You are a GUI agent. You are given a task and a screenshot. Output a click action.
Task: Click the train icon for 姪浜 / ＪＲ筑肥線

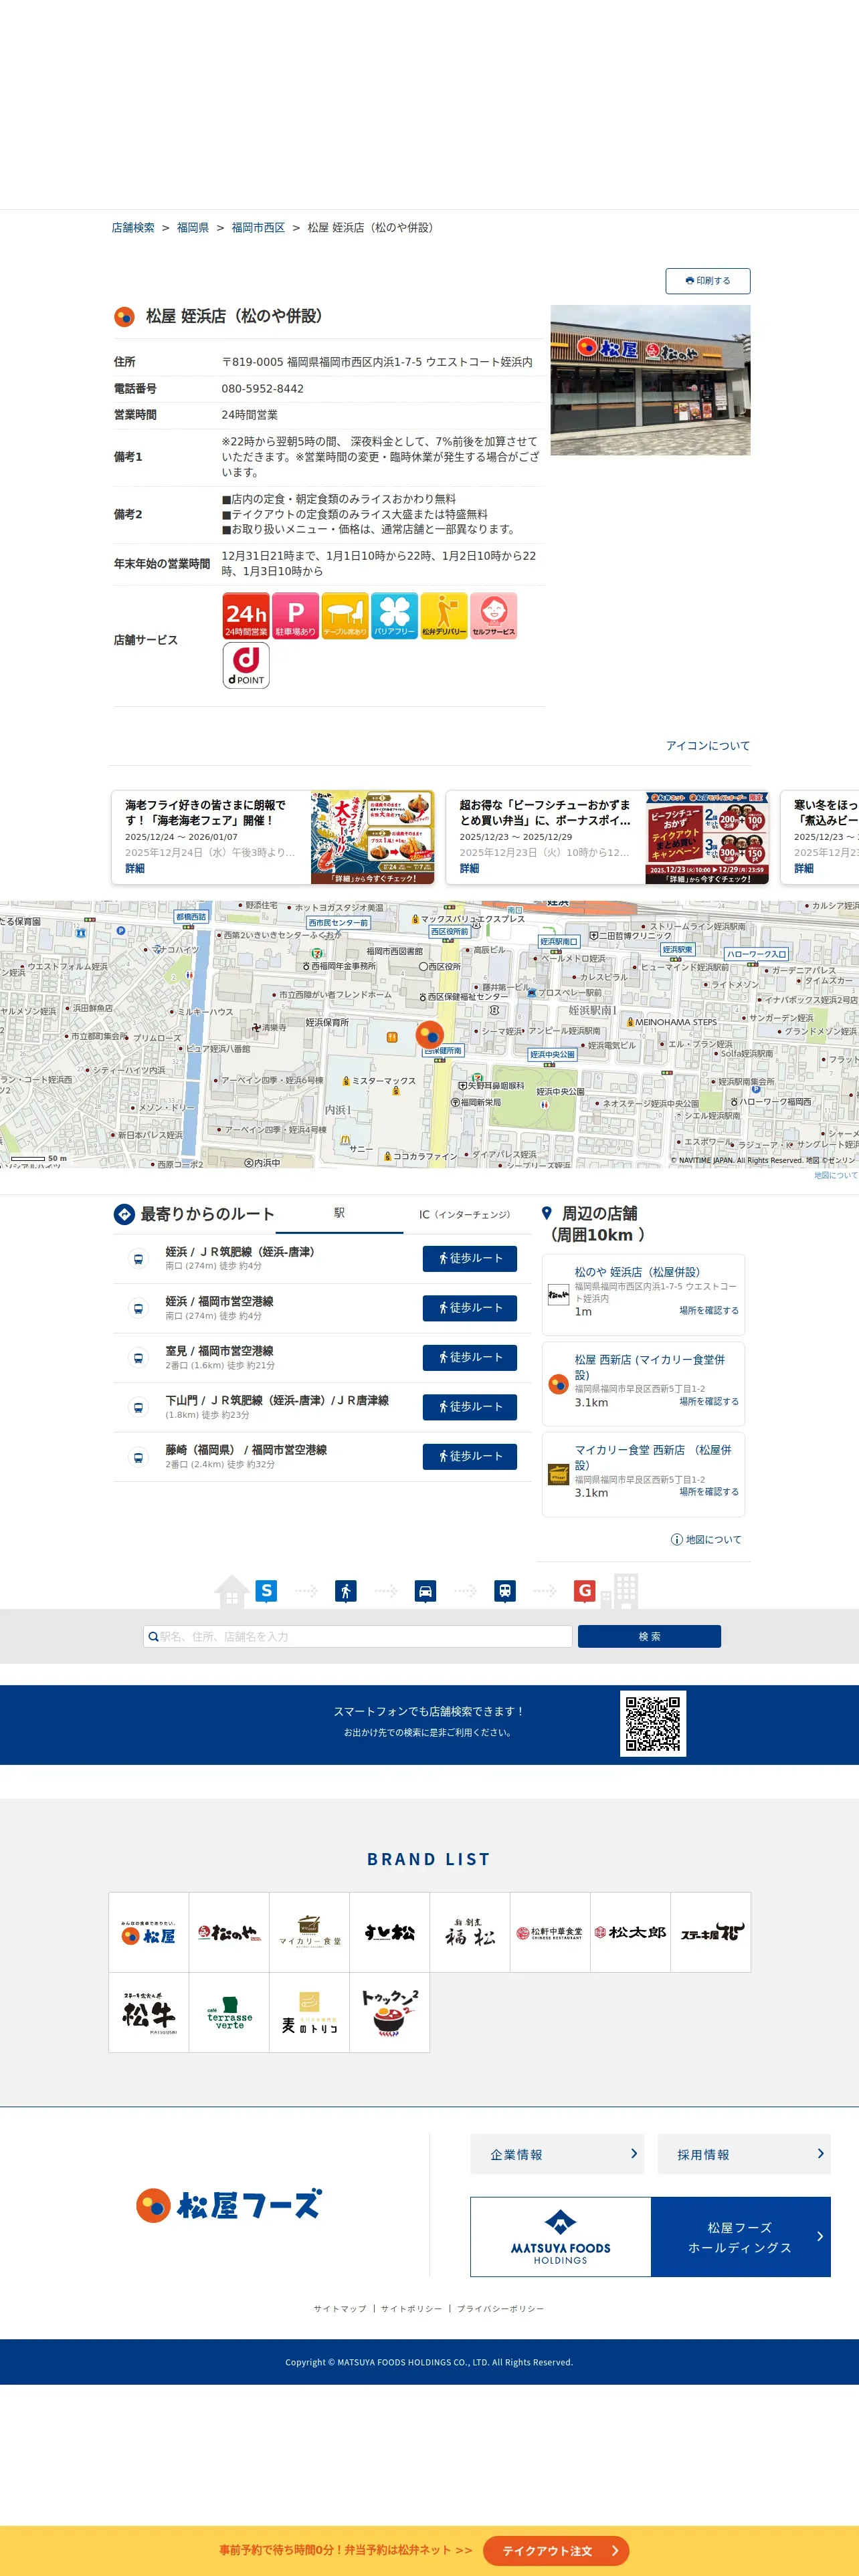tap(138, 1259)
